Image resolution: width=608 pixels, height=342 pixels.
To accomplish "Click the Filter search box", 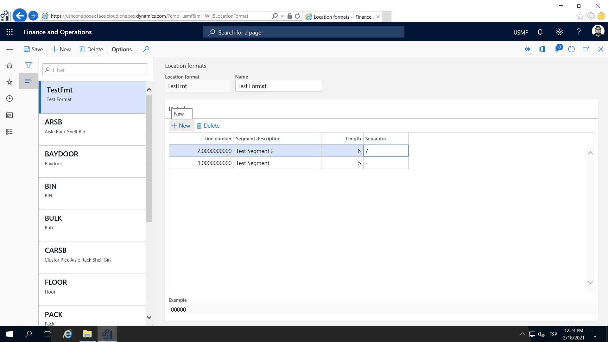I will [x=94, y=69].
